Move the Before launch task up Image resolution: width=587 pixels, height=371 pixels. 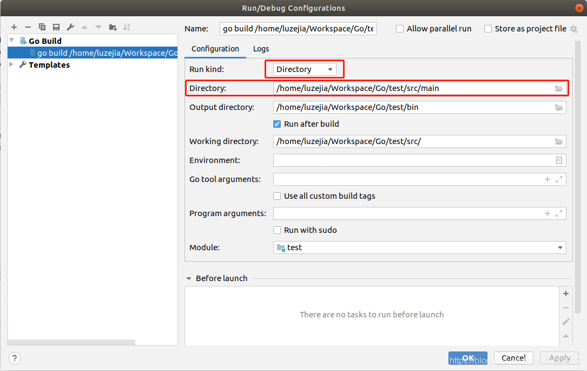click(x=566, y=336)
